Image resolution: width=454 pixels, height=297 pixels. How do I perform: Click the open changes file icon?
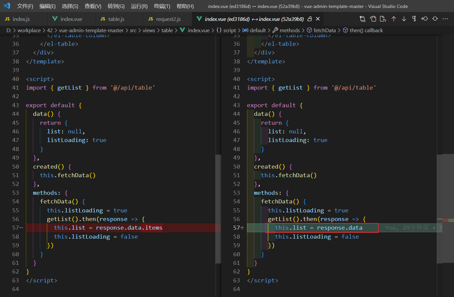pos(383,19)
